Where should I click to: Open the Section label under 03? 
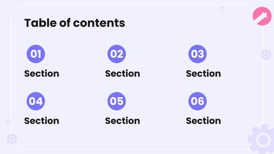coord(203,73)
